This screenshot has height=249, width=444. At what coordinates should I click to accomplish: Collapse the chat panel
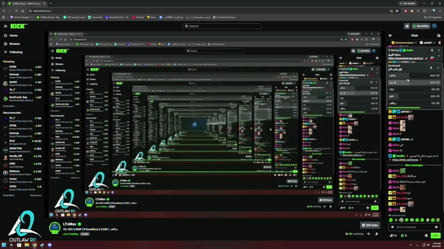click(x=390, y=35)
